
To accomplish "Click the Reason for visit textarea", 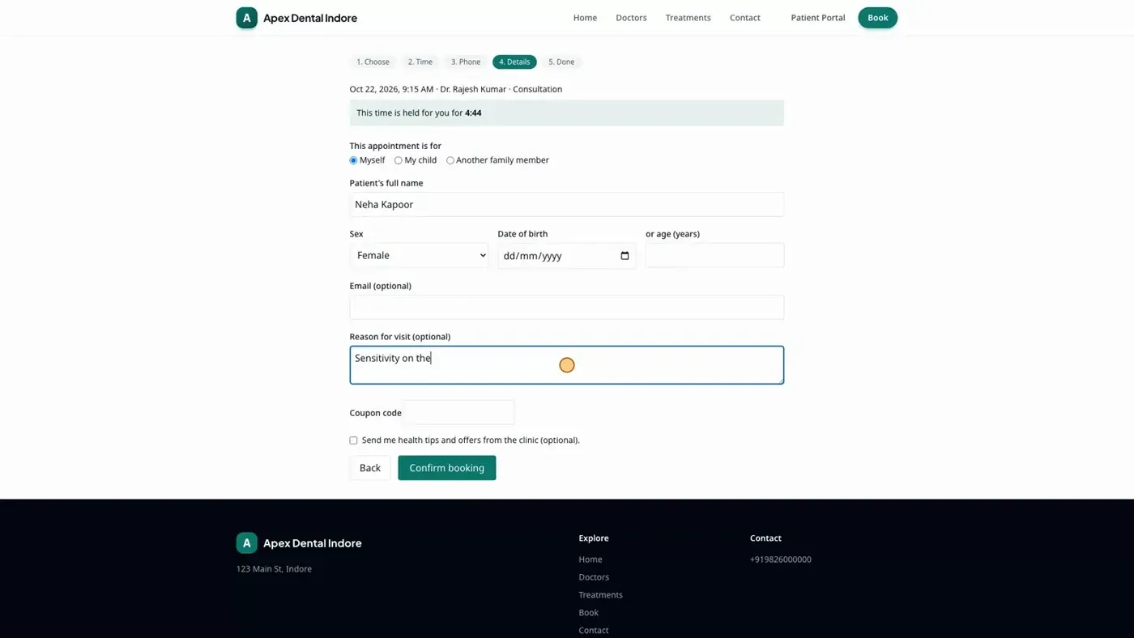I will pyautogui.click(x=567, y=365).
